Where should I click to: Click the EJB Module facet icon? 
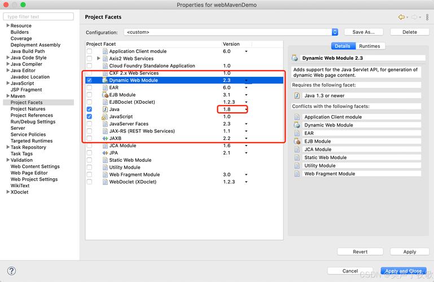click(104, 95)
